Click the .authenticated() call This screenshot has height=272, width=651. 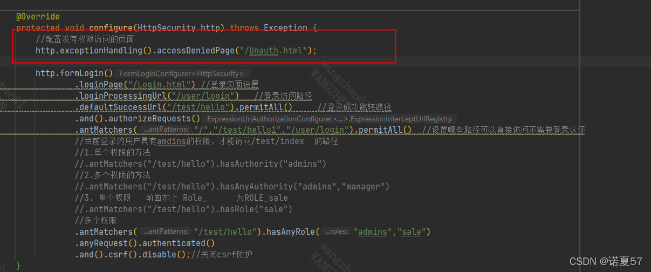[176, 243]
